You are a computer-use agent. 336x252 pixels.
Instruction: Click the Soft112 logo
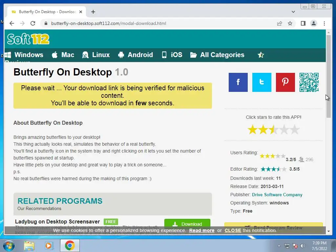[x=28, y=39]
